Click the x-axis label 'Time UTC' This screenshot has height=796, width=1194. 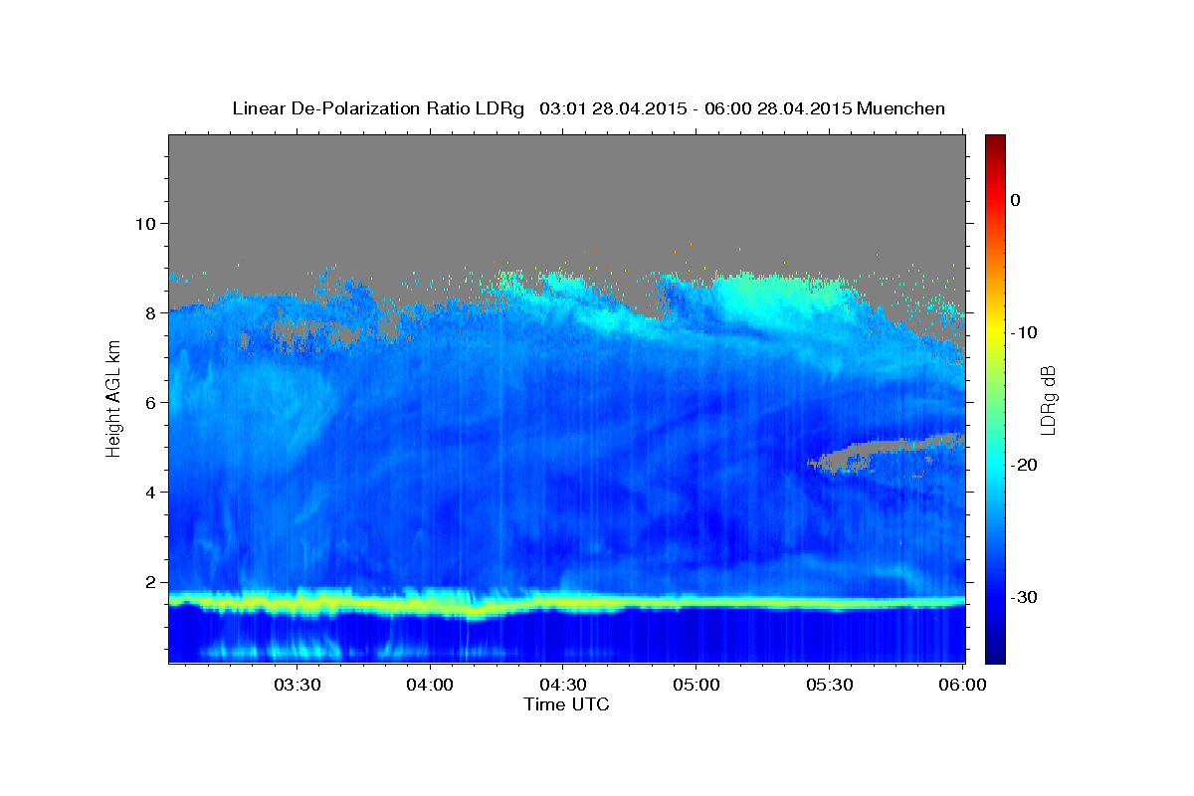pos(566,704)
